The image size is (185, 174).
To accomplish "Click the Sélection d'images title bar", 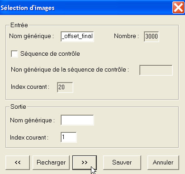I will click(86, 7).
